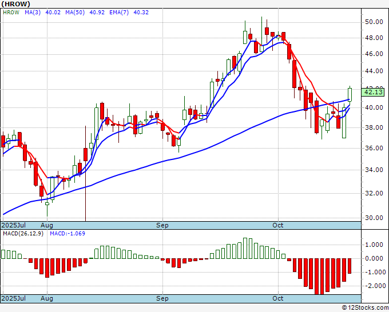Screen dimensions: 389x312
Task: Click the (HROW) chart title
Action: (15, 4)
